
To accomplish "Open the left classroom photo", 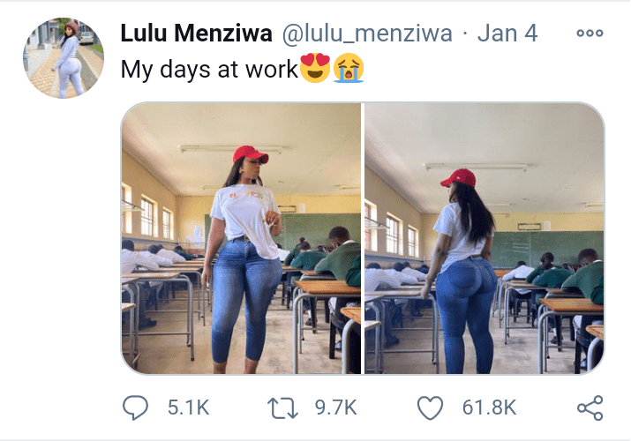I will (x=241, y=238).
